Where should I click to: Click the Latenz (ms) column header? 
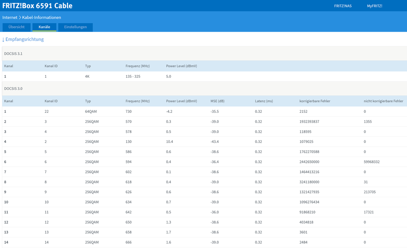pos(264,101)
